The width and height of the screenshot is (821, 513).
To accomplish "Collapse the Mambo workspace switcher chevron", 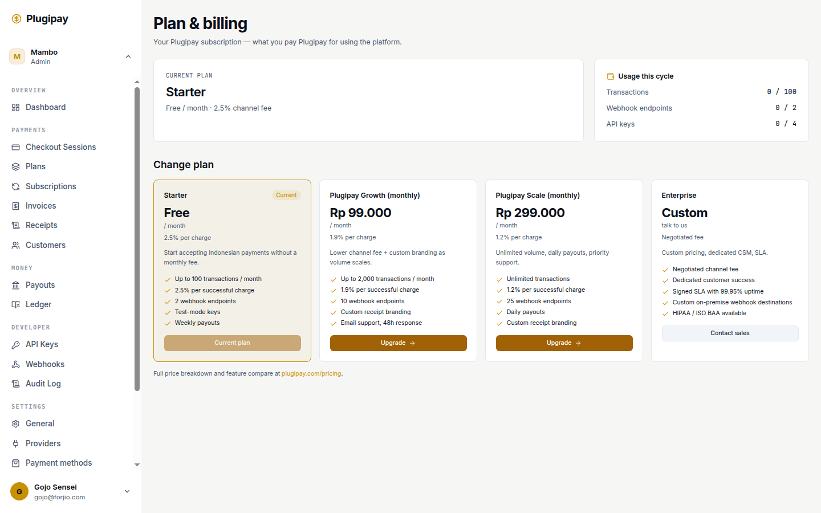I will tap(128, 56).
